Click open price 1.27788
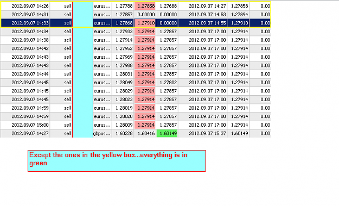Image resolution: width=339 pixels, height=206 pixels. pyautogui.click(x=124, y=6)
